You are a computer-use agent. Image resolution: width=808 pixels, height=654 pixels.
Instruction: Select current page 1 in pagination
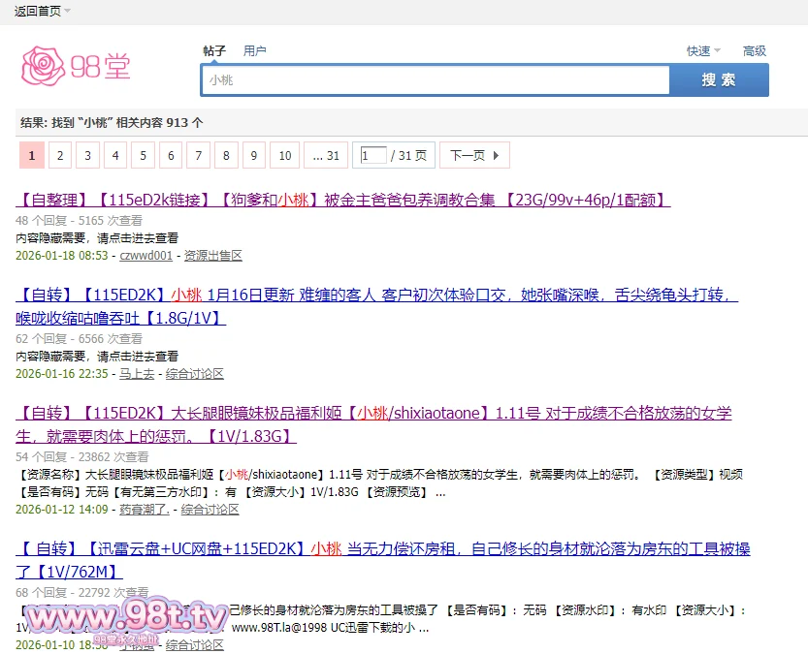point(32,155)
